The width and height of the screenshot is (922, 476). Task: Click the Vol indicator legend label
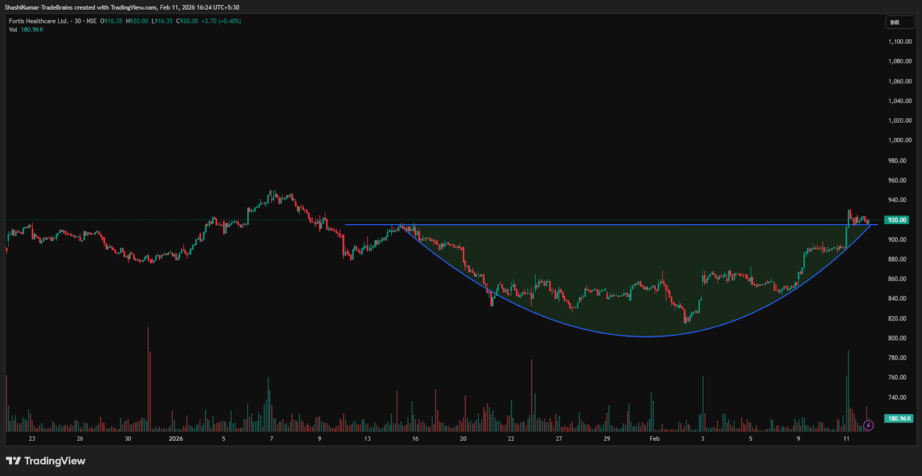[x=13, y=30]
